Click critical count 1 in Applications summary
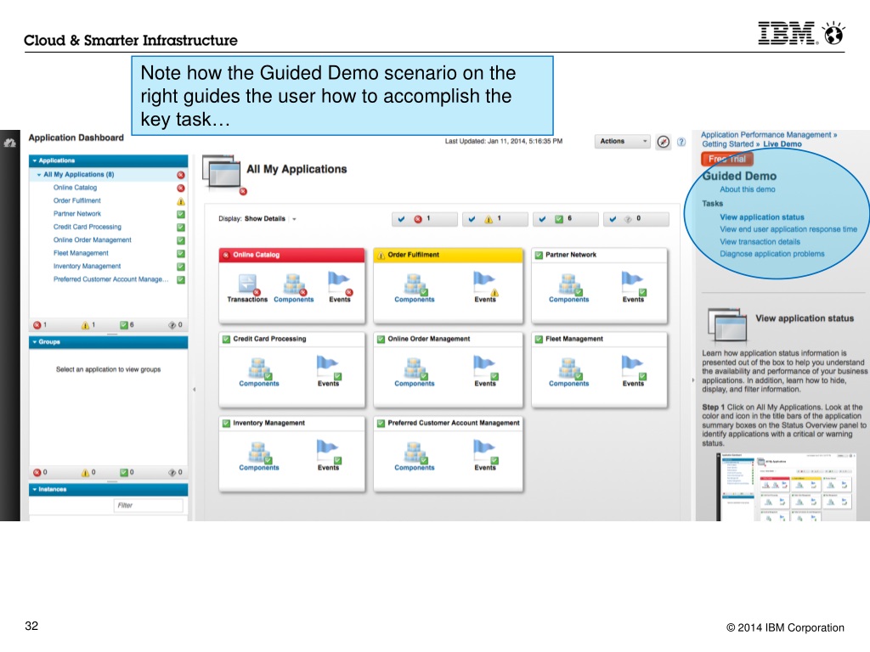The image size is (870, 652). click(40, 325)
